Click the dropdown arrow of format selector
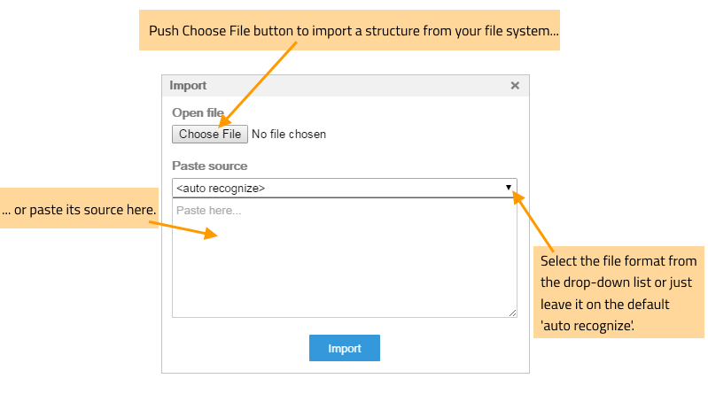 (x=509, y=188)
